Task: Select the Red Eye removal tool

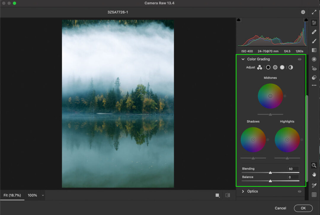Action: pos(314,68)
